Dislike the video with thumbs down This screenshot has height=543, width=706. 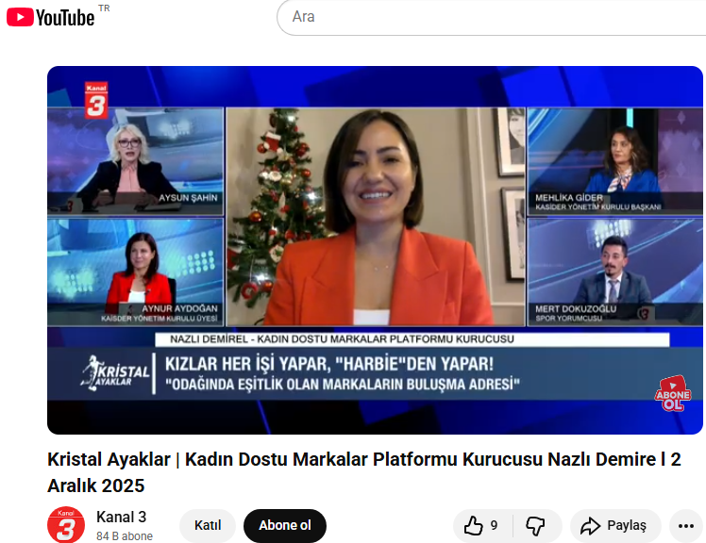pyautogui.click(x=537, y=525)
